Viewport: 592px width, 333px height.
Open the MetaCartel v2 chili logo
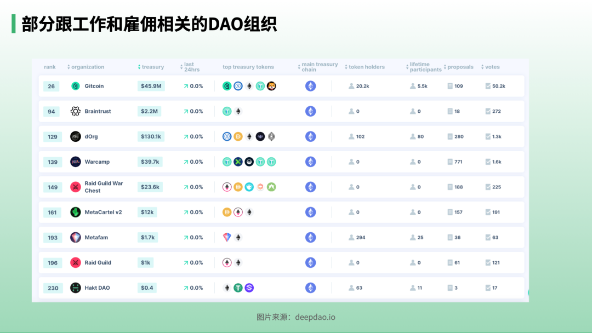[76, 212]
